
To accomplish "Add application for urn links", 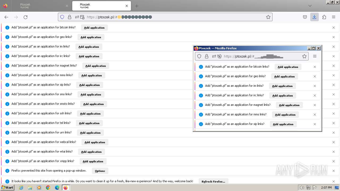I will click(90, 133).
